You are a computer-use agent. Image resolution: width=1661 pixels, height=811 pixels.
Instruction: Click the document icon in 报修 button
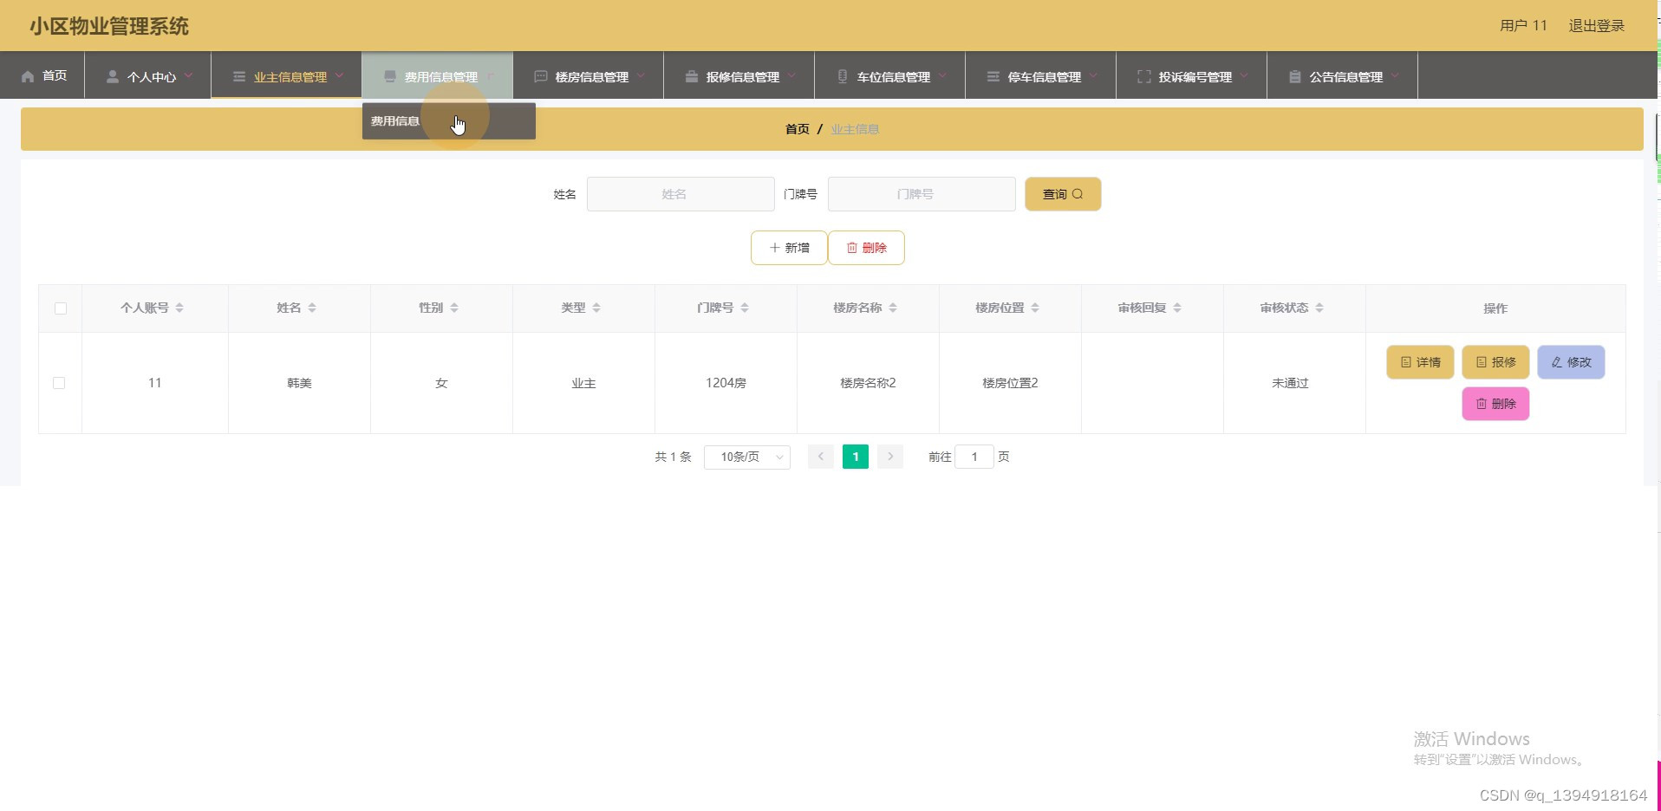tap(1482, 362)
